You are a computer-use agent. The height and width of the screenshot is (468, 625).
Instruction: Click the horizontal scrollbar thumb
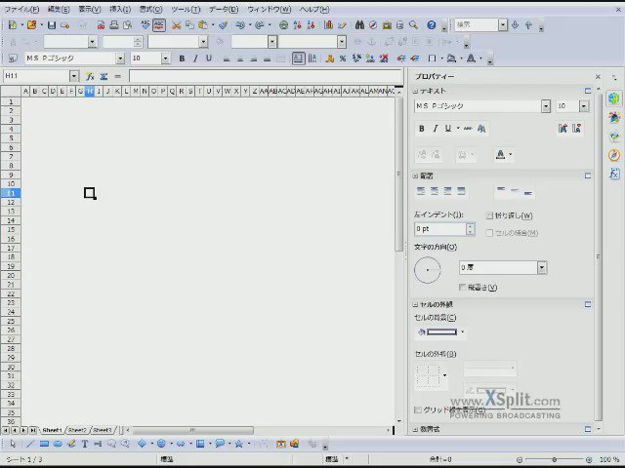click(192, 430)
